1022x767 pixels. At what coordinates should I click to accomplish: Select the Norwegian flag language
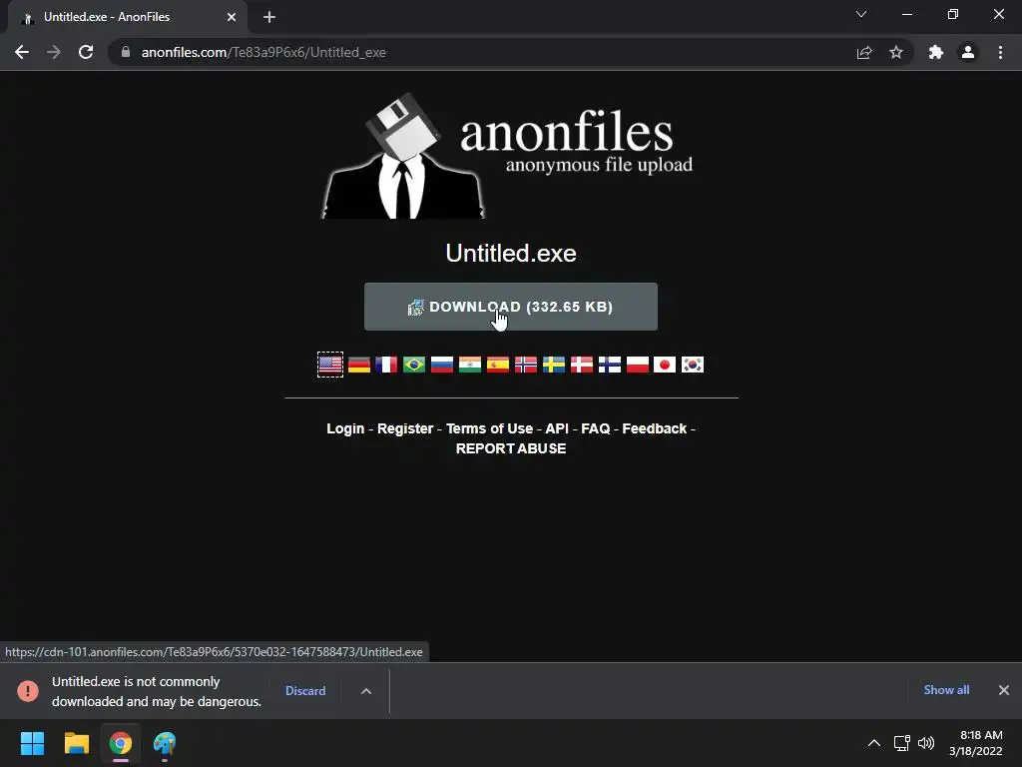point(526,365)
